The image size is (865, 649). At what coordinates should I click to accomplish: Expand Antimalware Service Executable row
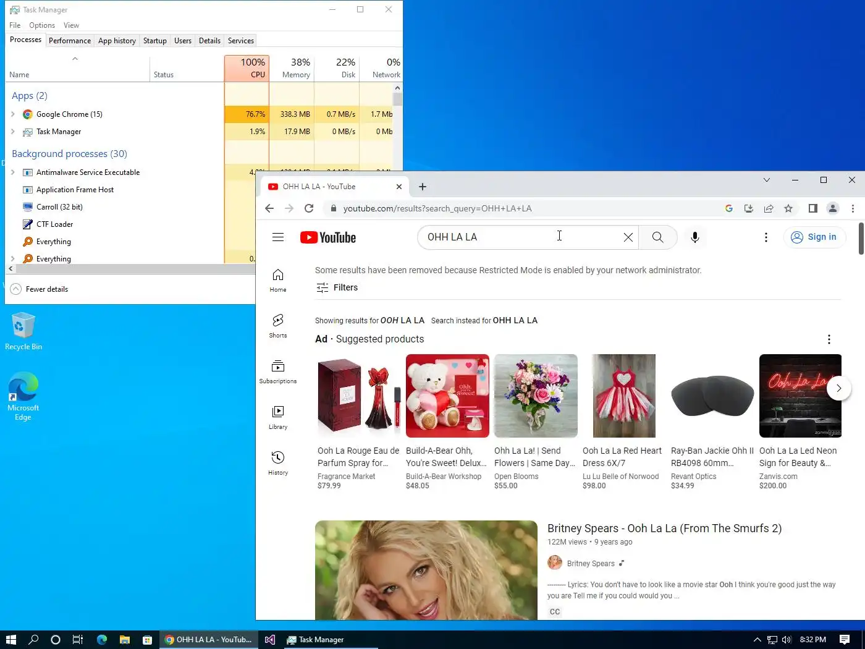point(13,172)
